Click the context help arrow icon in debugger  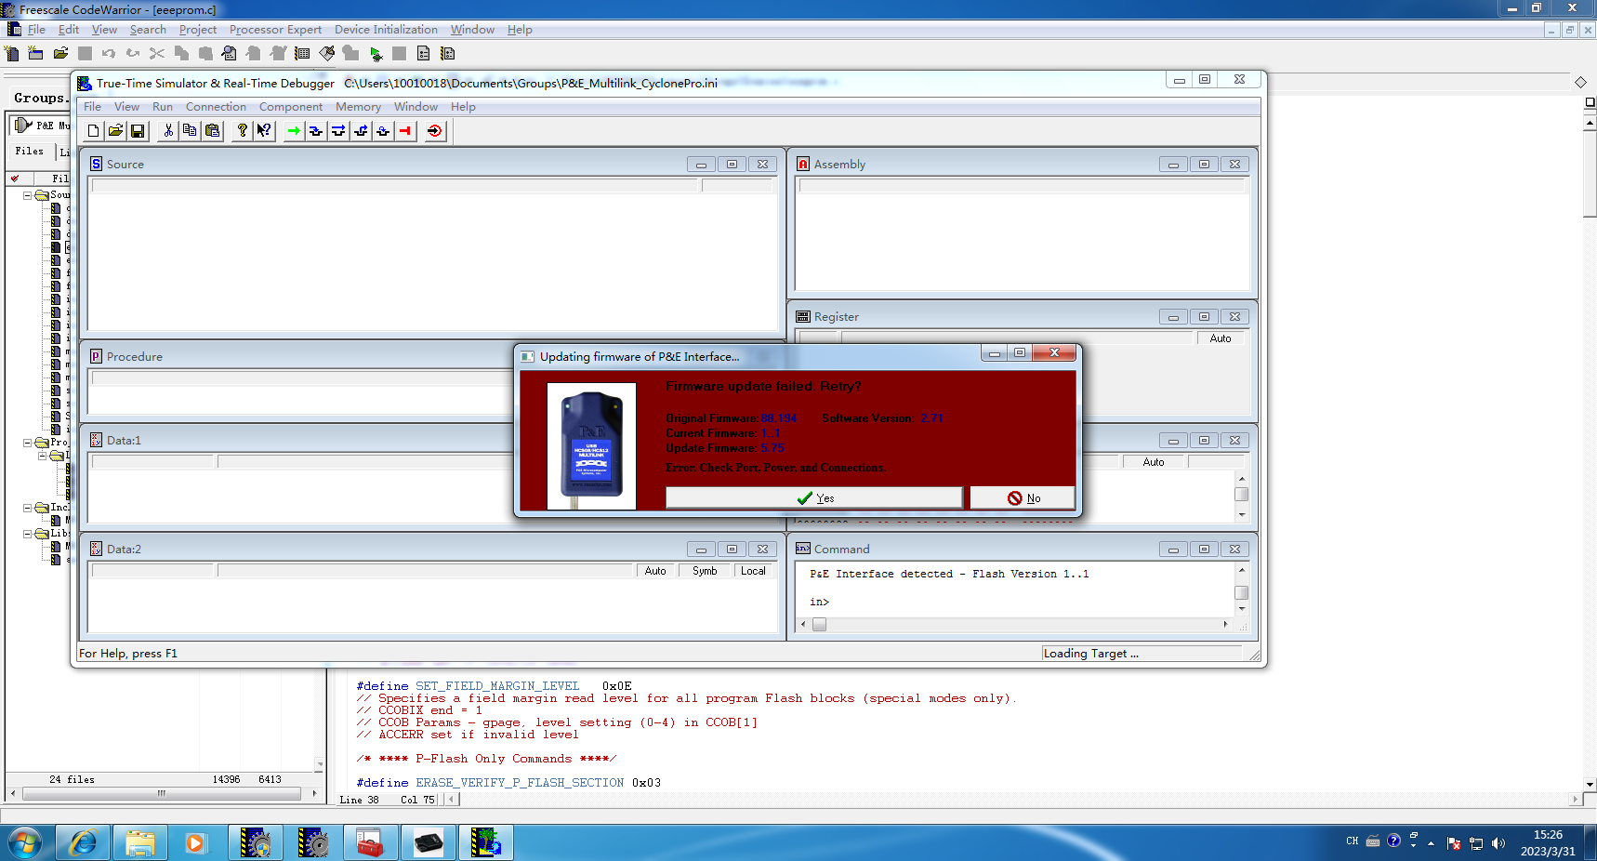[x=264, y=131]
